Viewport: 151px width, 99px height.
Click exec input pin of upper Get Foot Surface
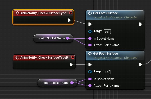click(90, 24)
